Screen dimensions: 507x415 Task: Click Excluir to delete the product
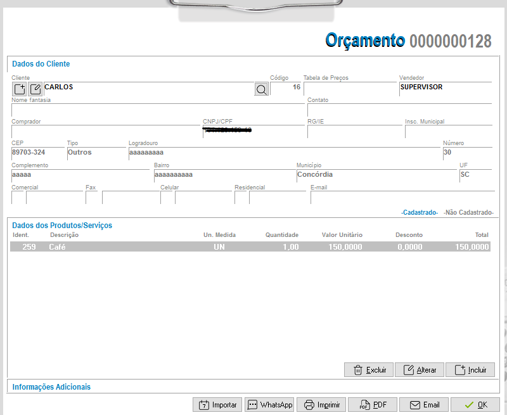(369, 370)
